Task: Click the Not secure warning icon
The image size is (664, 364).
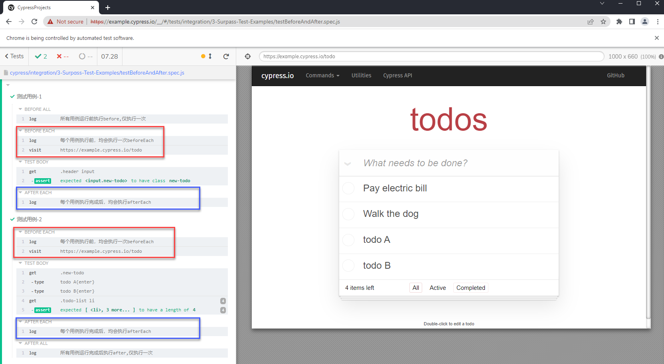Action: click(x=50, y=22)
